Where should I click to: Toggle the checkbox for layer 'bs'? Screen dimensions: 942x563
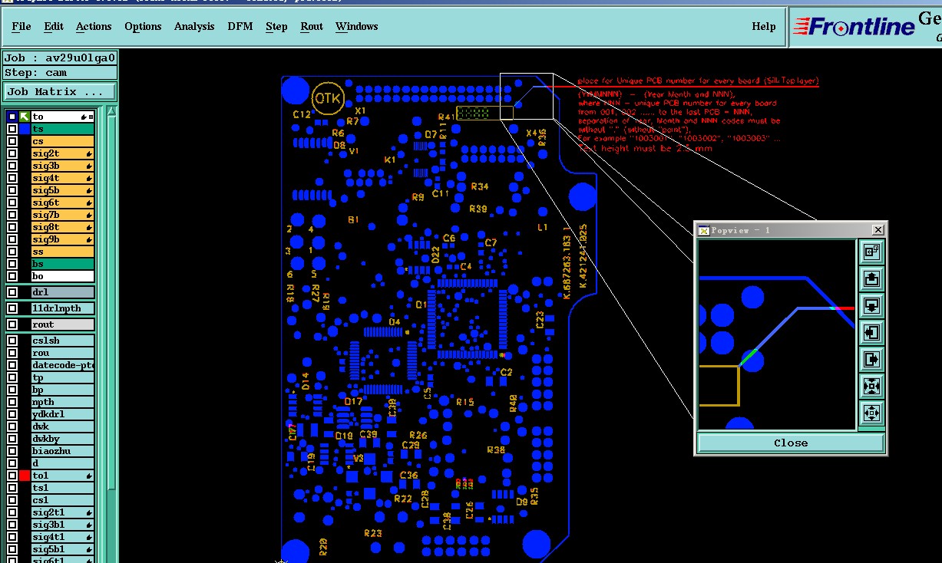(12, 264)
